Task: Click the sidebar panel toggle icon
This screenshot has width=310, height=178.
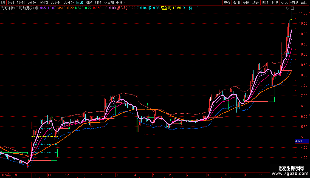Action: click(x=292, y=8)
